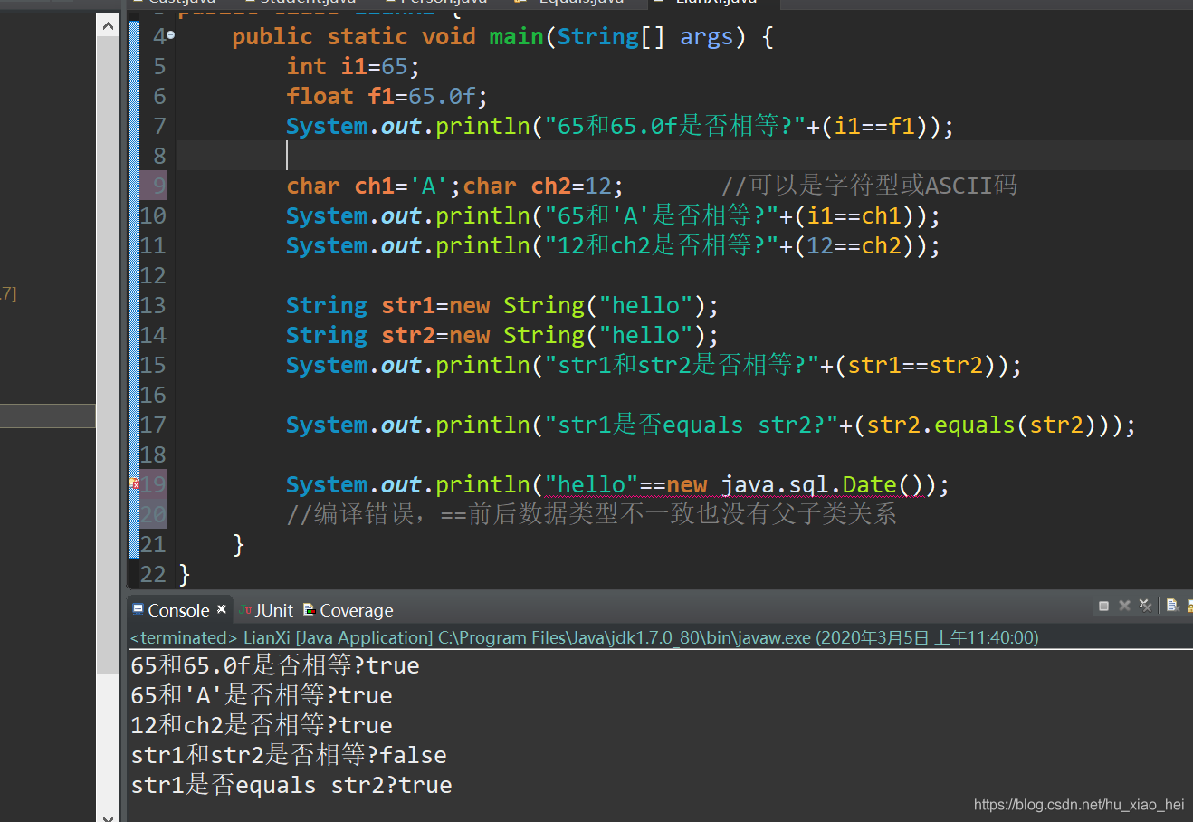Screen dimensions: 1193x822
Task: Click console output '65和65.0f是否相等?true'
Action: tap(275, 665)
